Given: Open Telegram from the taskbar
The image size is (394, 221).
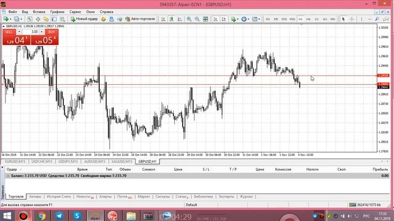Looking at the screenshot, I should click(59, 215).
